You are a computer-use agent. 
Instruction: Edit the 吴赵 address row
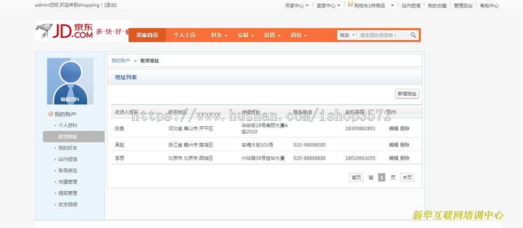tap(393, 145)
